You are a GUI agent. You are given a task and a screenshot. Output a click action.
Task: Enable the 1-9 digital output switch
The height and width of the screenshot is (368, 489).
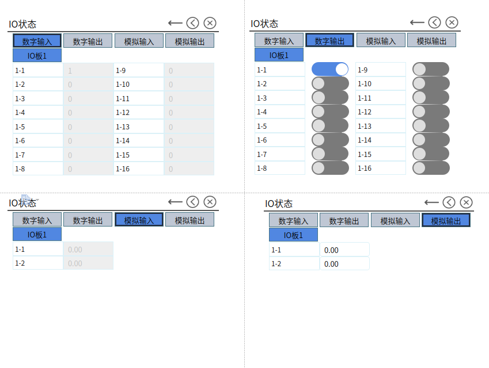431,70
